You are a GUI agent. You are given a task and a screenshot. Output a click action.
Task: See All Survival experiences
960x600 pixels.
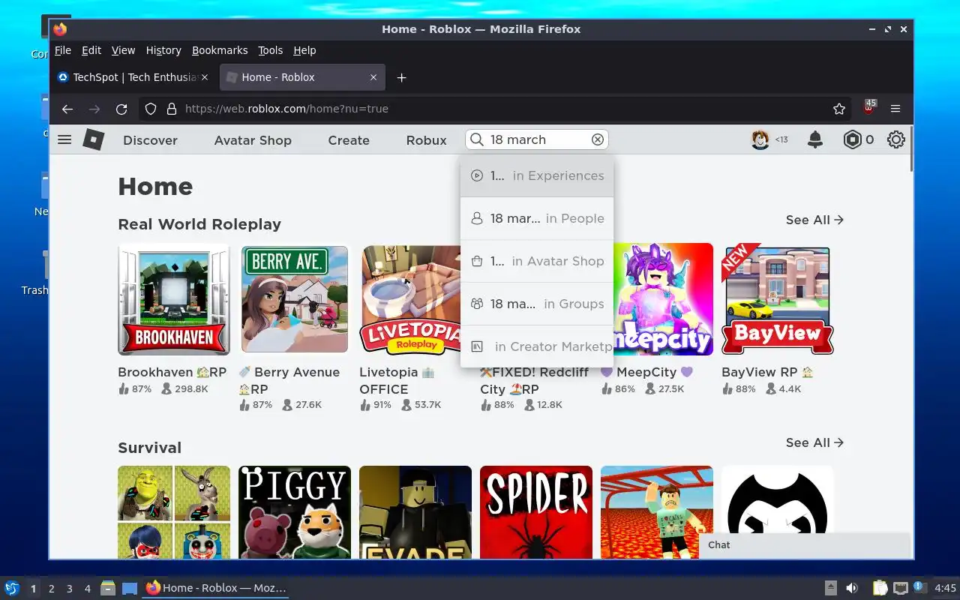tap(814, 442)
